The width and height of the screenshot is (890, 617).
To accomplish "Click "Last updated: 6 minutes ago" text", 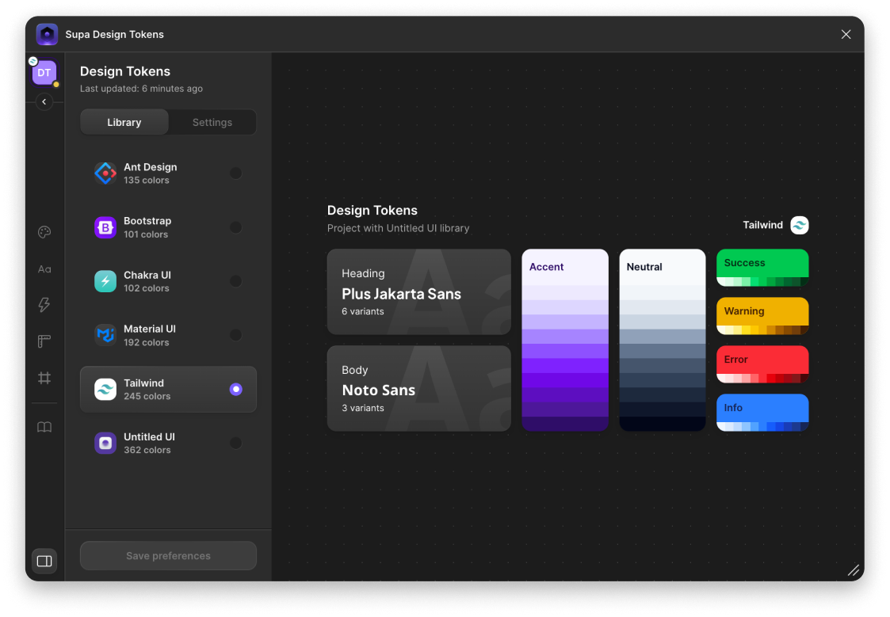I will (141, 89).
